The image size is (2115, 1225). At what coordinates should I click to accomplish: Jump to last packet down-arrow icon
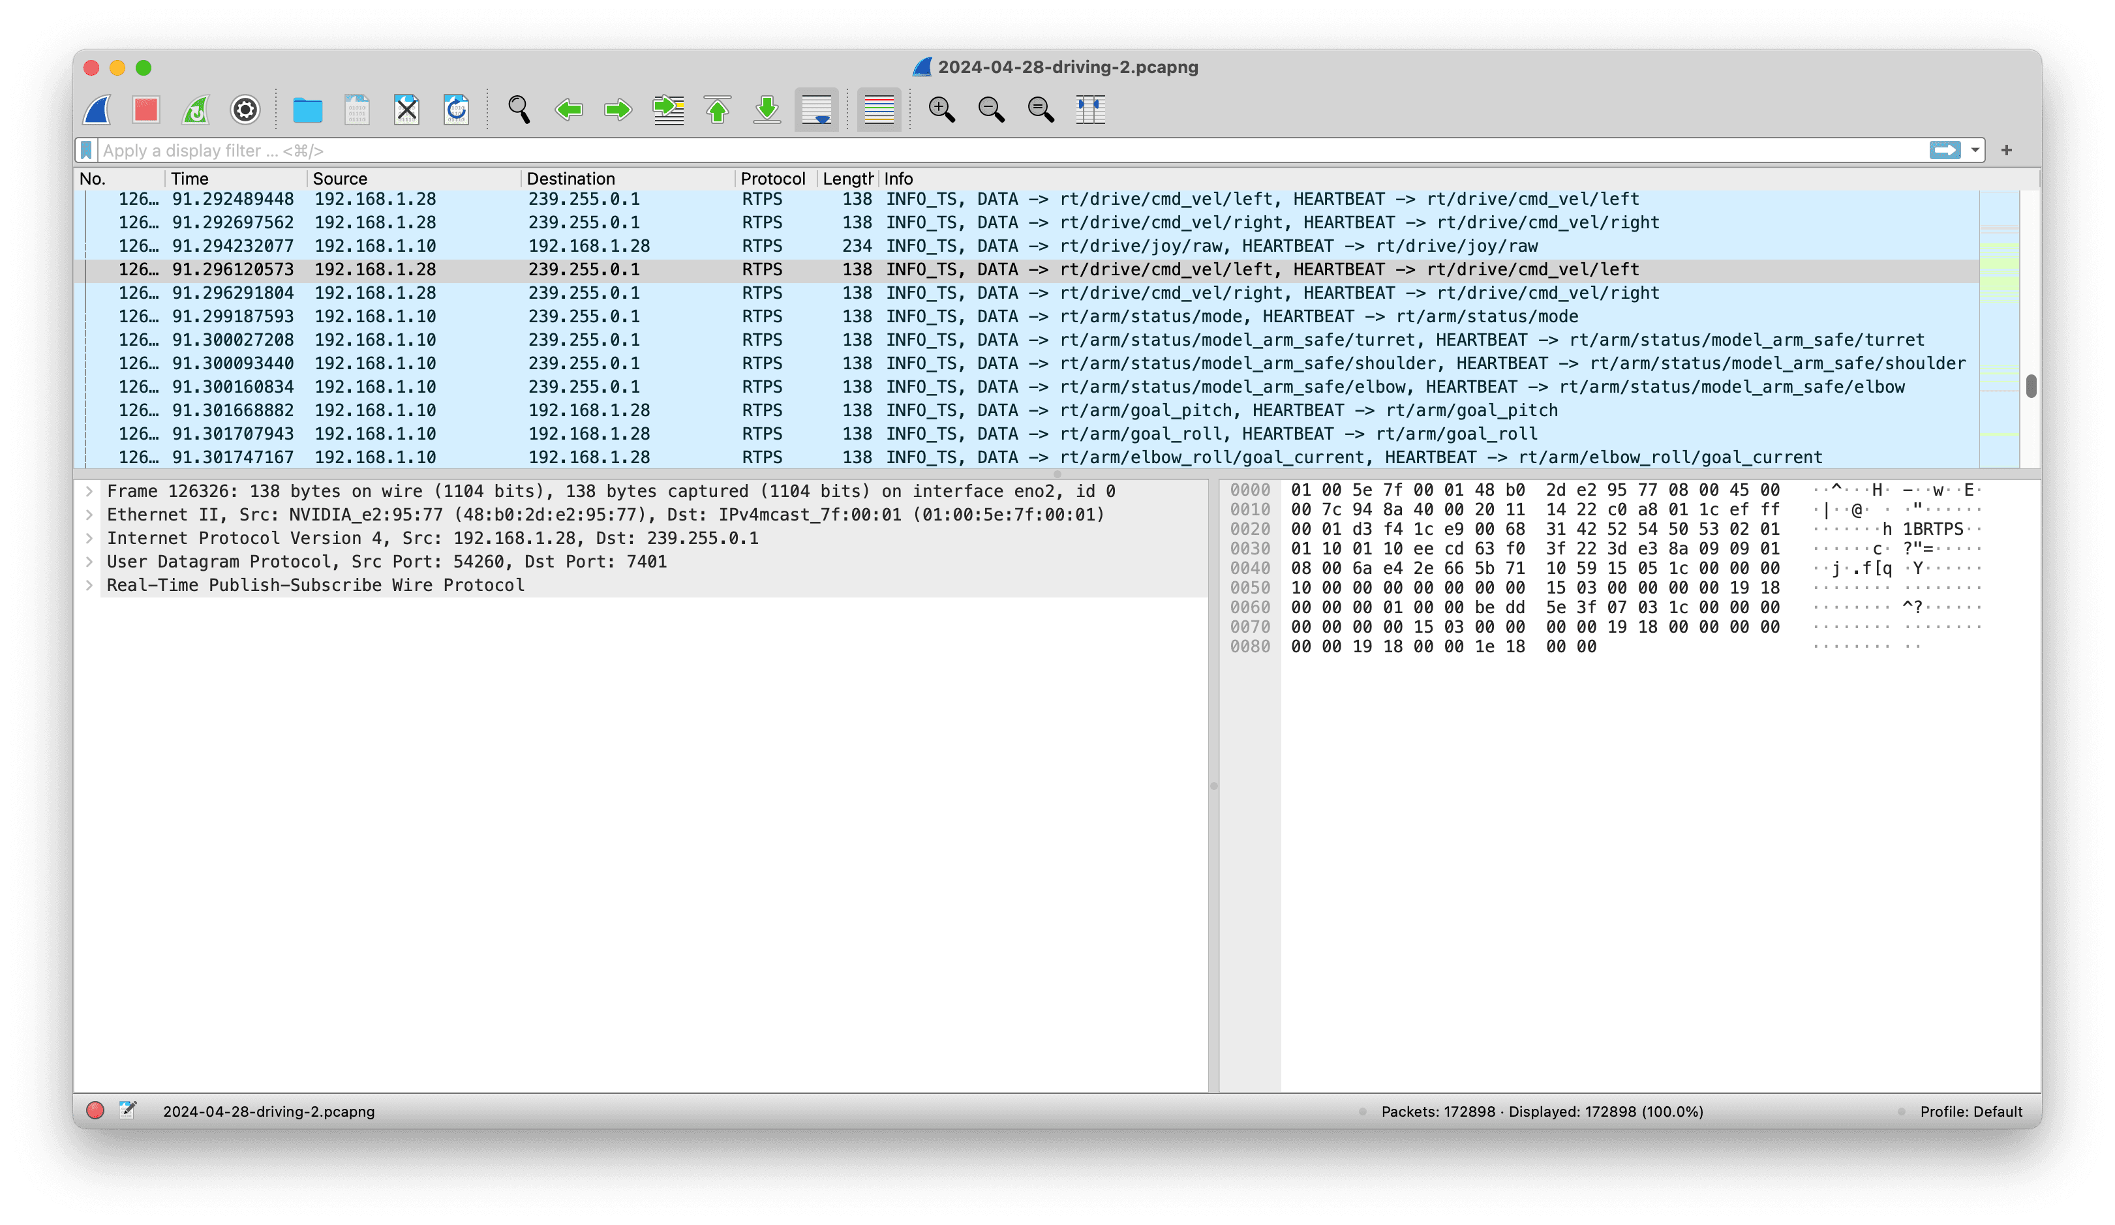pyautogui.click(x=767, y=110)
